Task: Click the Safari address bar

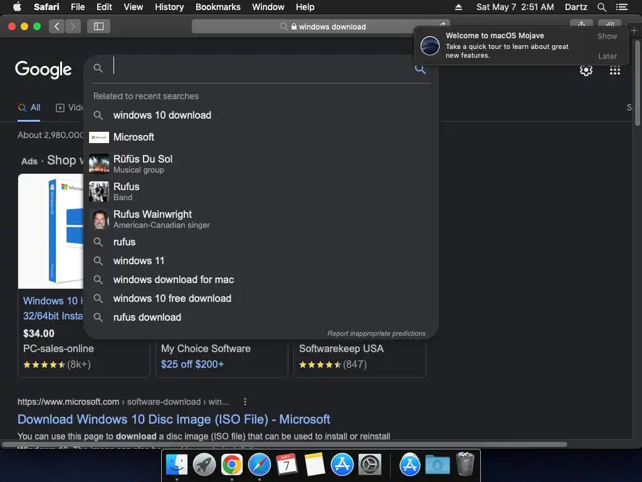Action: pos(320,26)
